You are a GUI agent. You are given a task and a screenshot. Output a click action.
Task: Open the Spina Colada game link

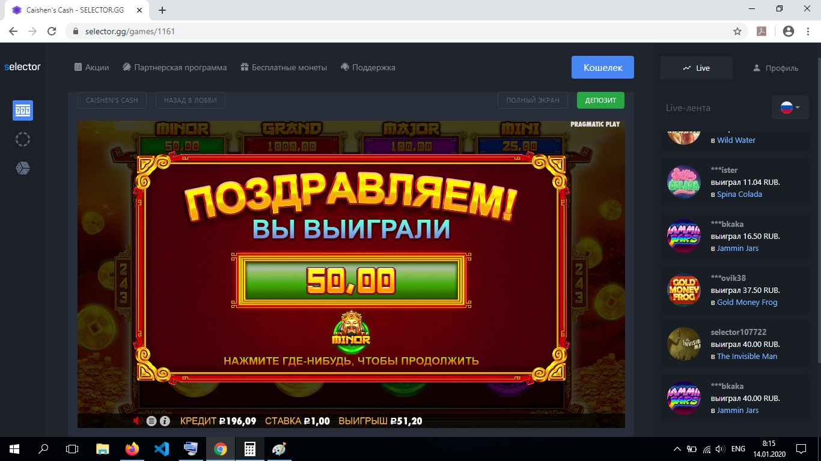point(739,194)
